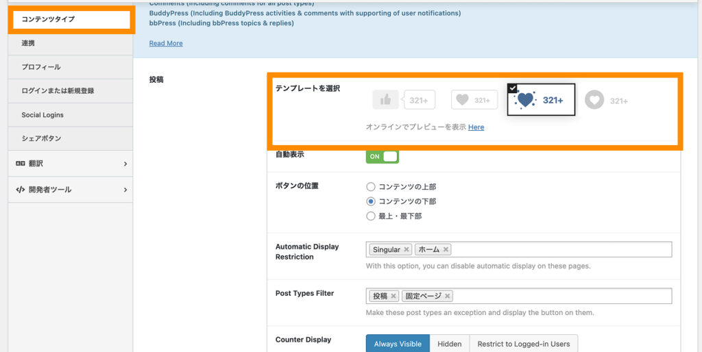Remove the 投稿 tag from post types
This screenshot has width=702, height=352.
point(394,297)
